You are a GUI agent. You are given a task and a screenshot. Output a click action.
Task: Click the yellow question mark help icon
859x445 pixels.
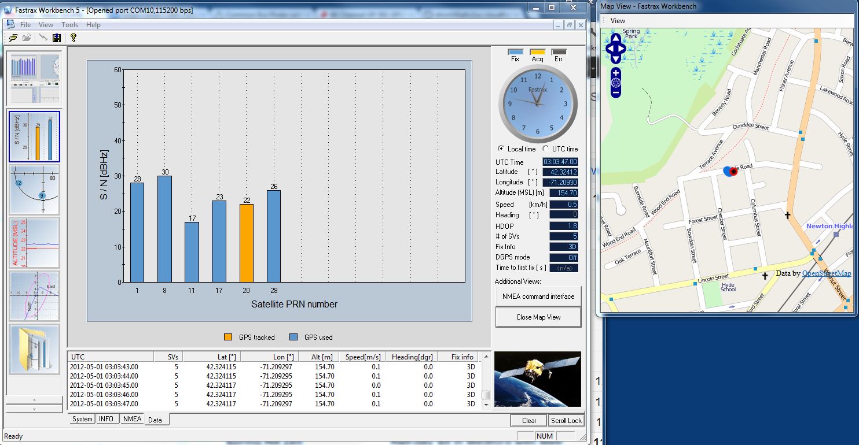(74, 38)
